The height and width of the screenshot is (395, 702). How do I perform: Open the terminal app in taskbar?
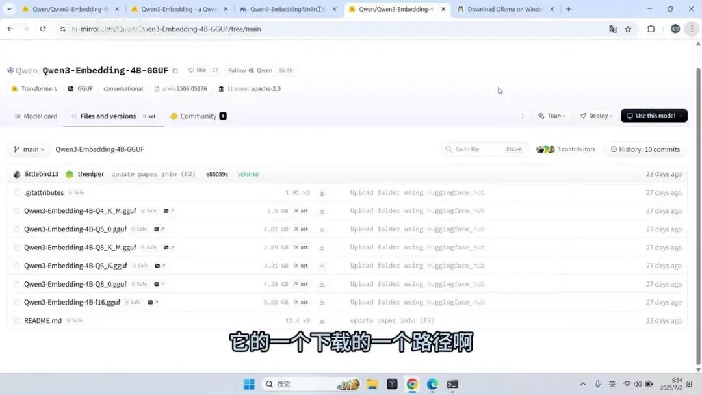click(x=452, y=384)
